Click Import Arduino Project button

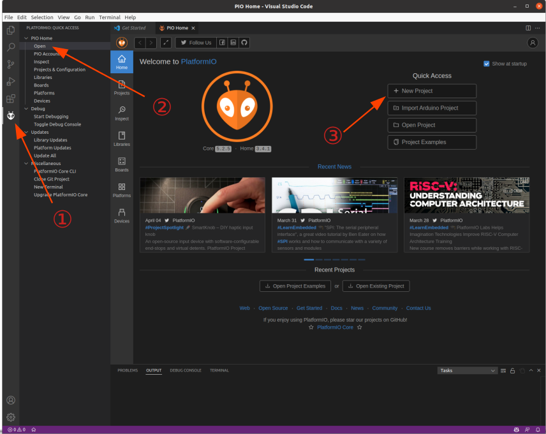pyautogui.click(x=432, y=108)
